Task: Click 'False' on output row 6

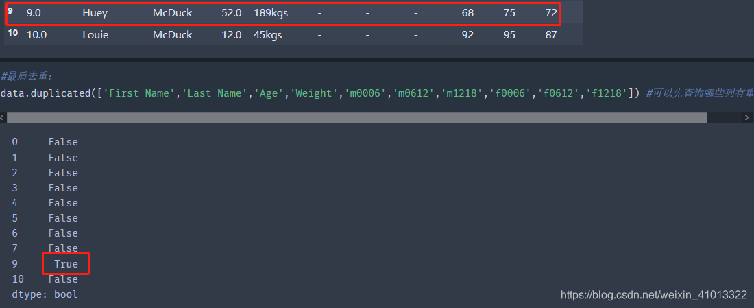Action: 63,233
